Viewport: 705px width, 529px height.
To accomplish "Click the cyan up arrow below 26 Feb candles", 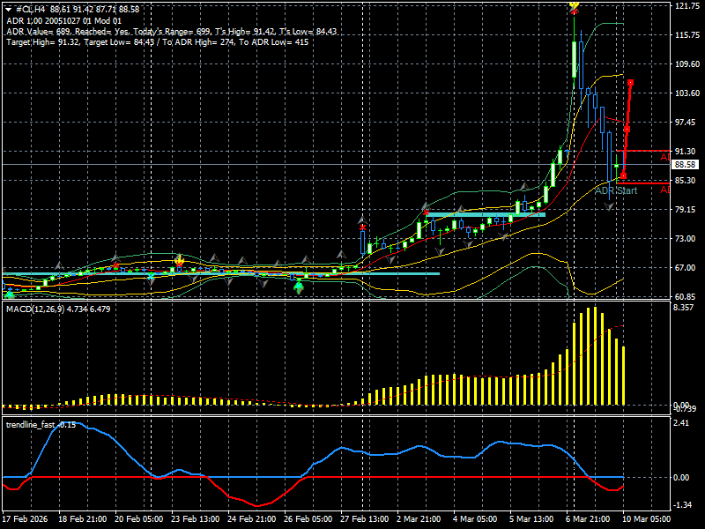I will 299,287.
